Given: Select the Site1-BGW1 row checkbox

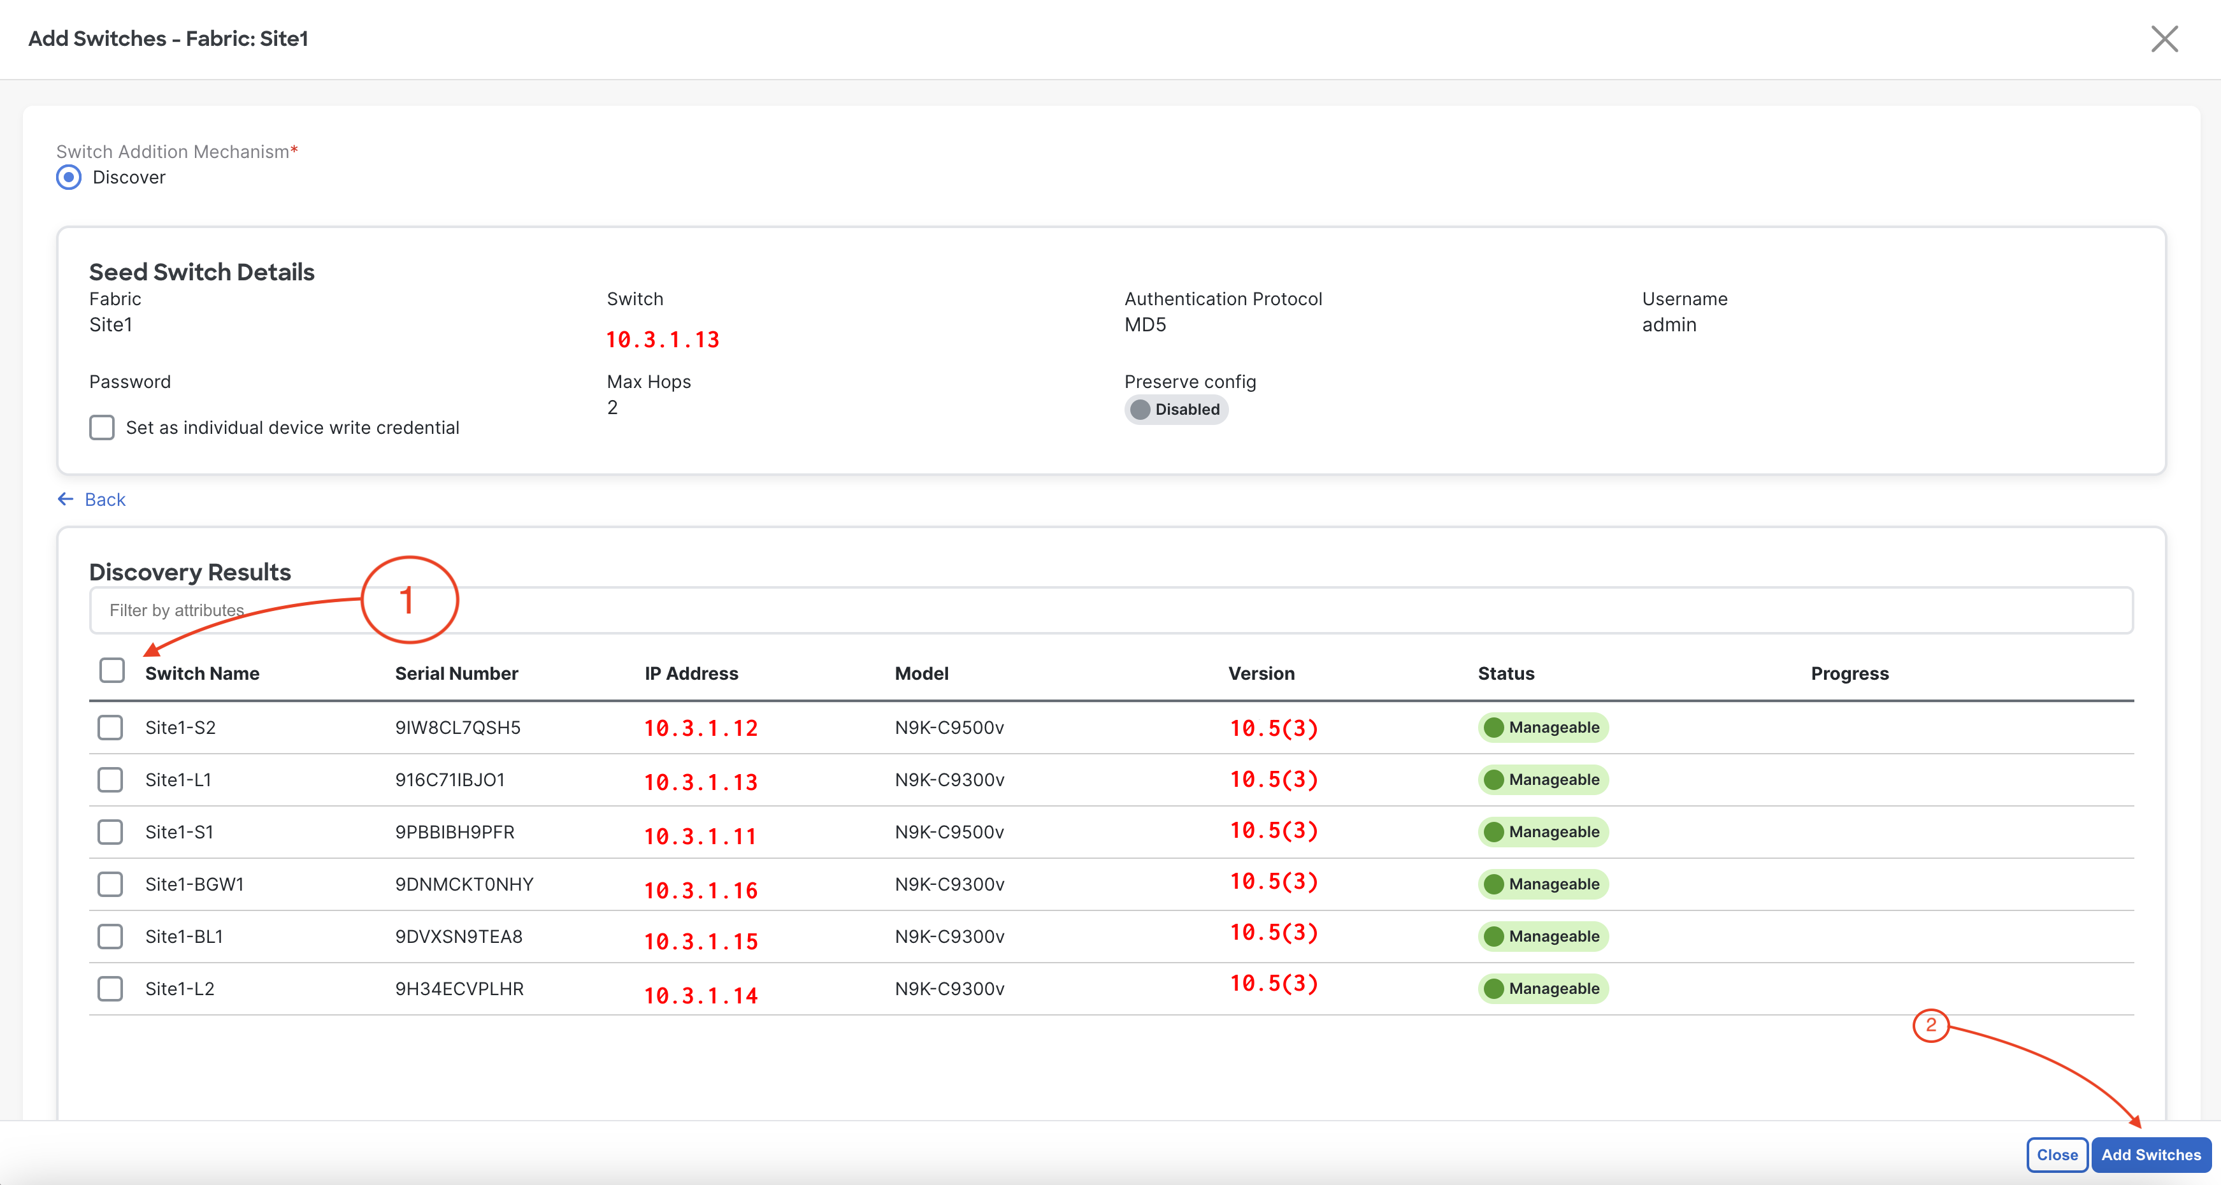Looking at the screenshot, I should click(110, 884).
